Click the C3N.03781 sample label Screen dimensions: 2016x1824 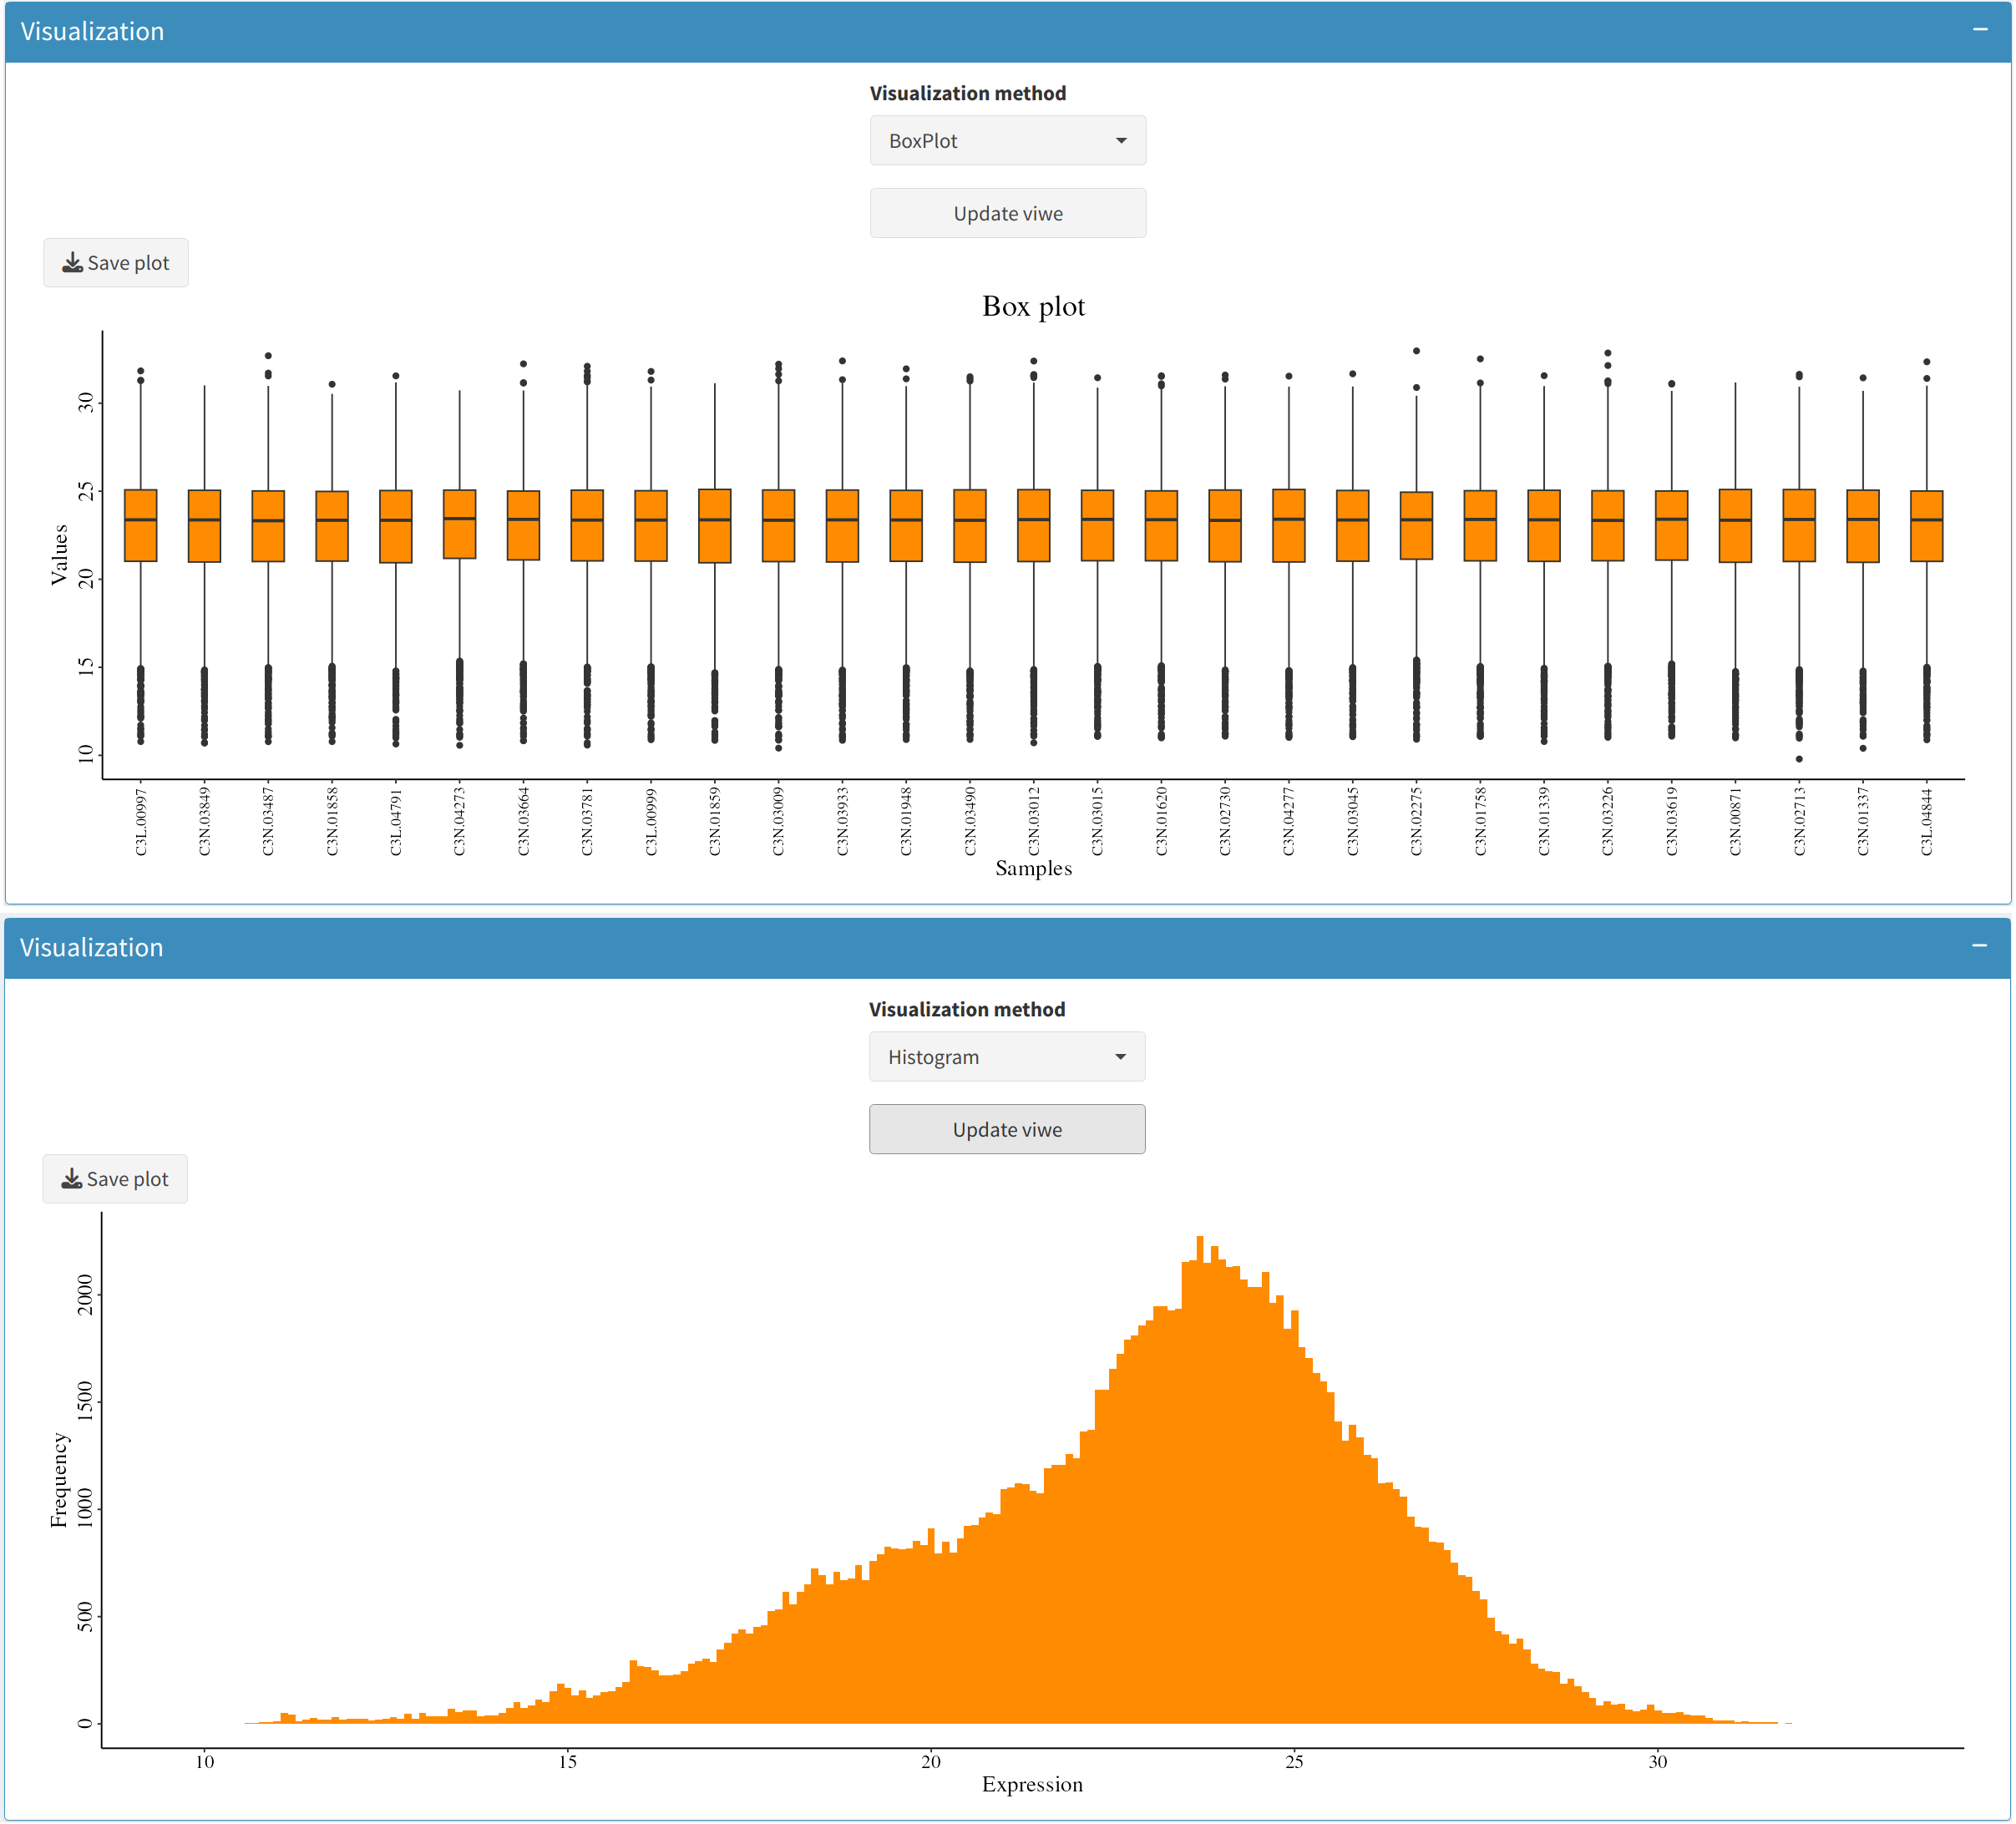click(x=587, y=822)
